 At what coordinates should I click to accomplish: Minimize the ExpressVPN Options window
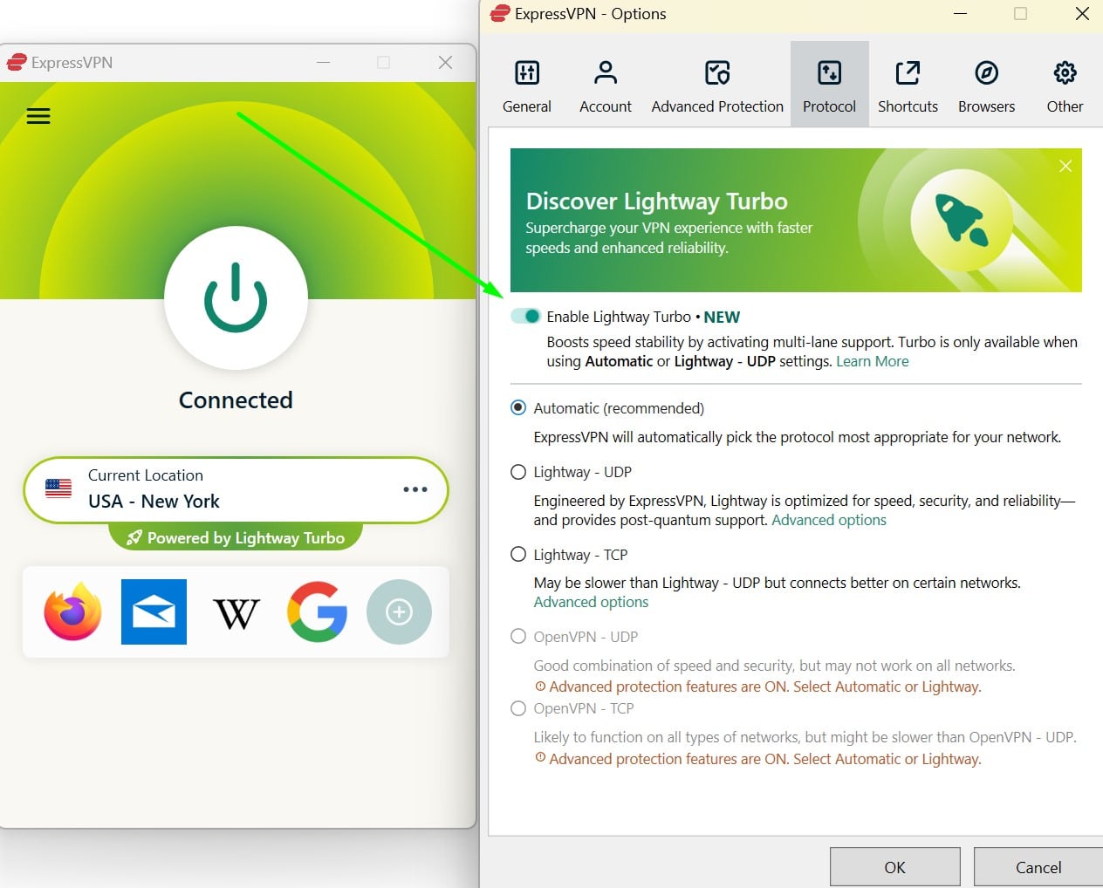pyautogui.click(x=960, y=13)
